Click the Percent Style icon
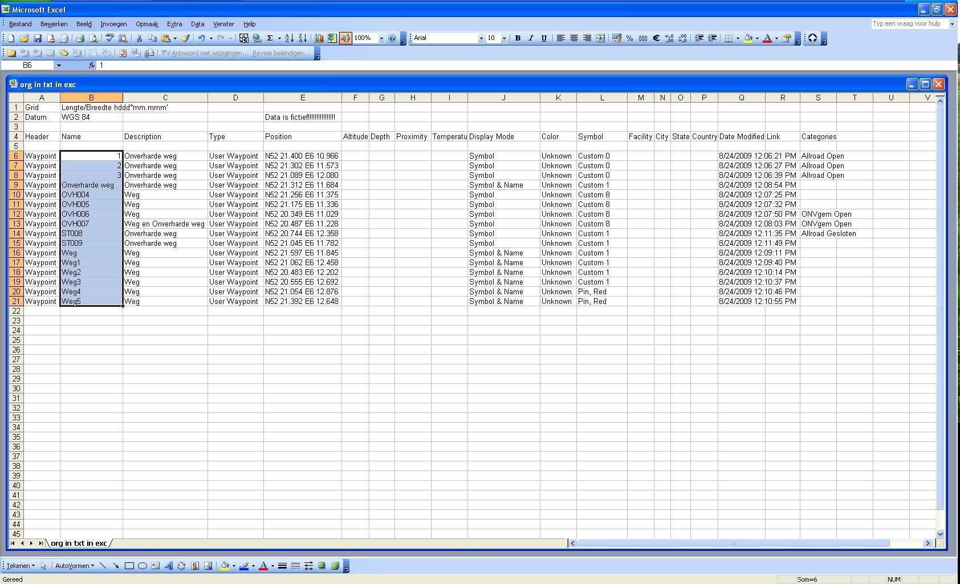The height and width of the screenshot is (584, 960). coord(629,38)
